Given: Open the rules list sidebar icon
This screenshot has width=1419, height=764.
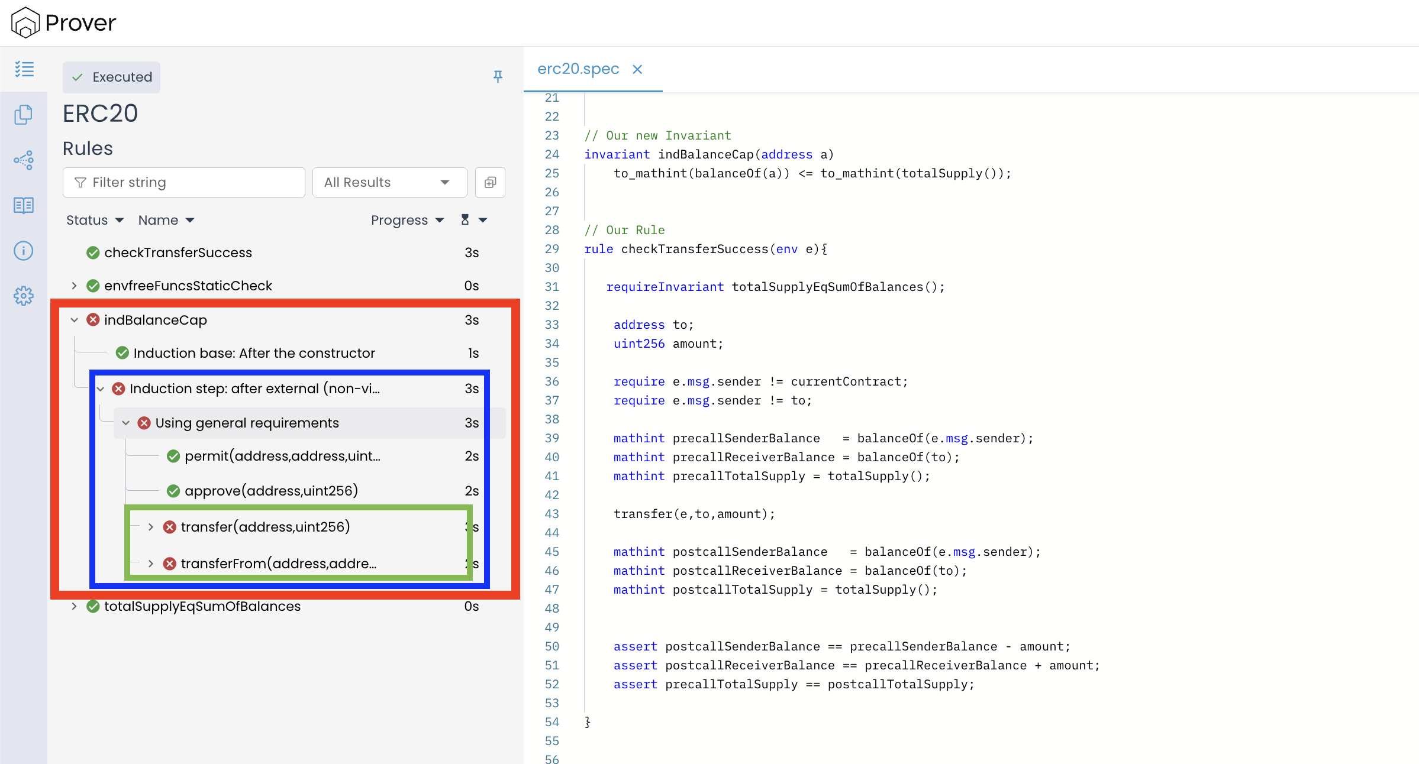Looking at the screenshot, I should [24, 69].
